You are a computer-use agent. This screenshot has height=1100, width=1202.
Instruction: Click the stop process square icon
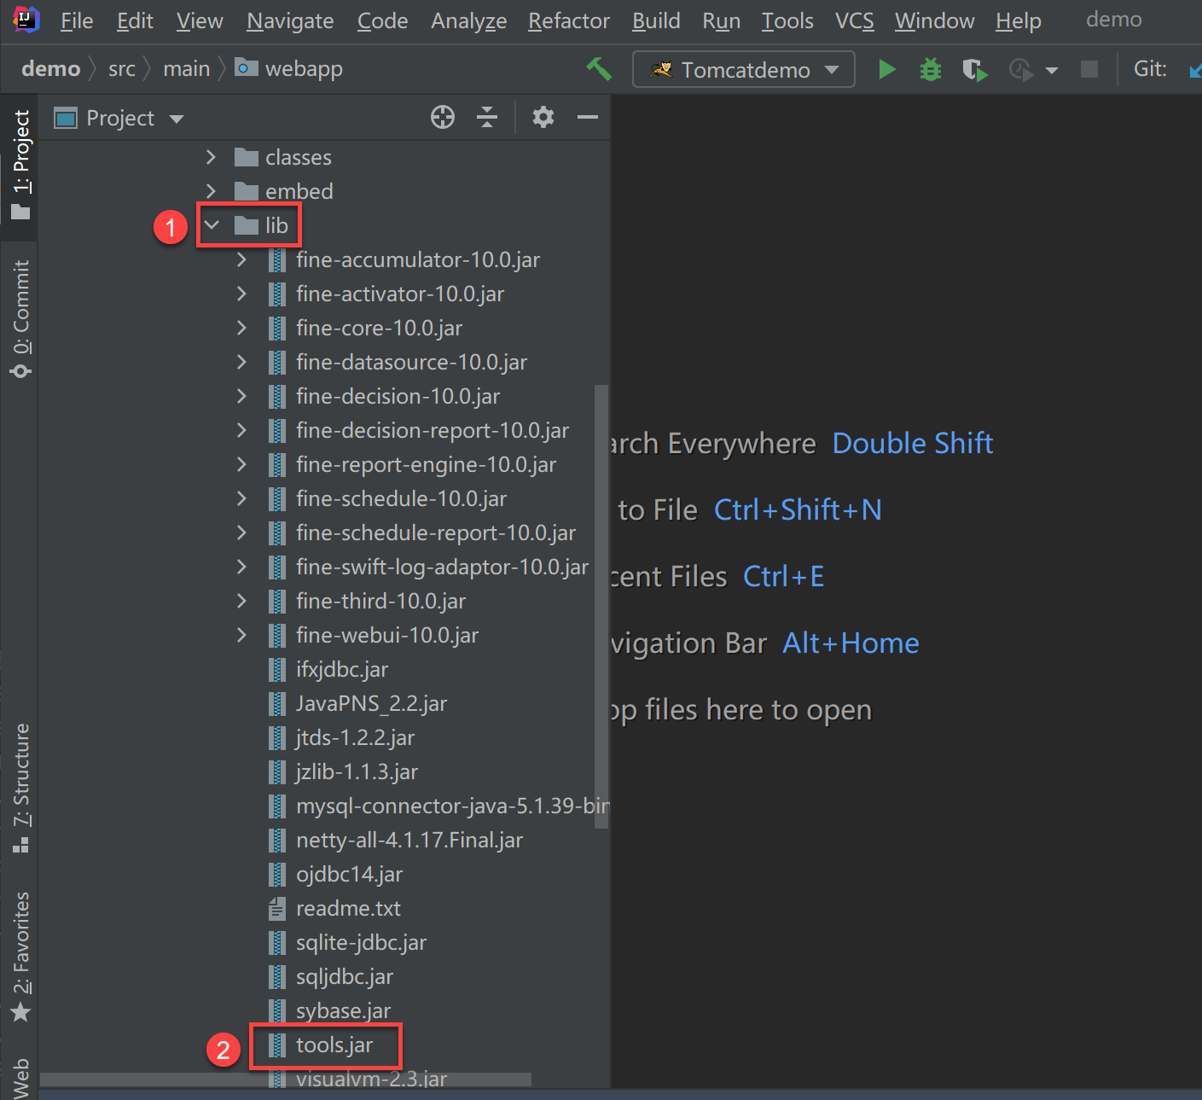(x=1089, y=69)
